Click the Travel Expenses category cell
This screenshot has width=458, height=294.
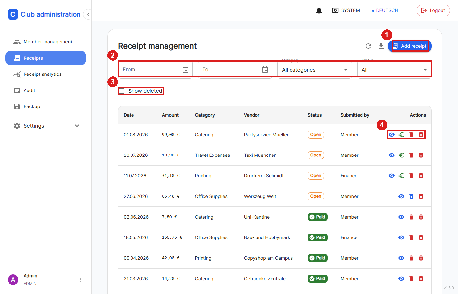point(212,155)
